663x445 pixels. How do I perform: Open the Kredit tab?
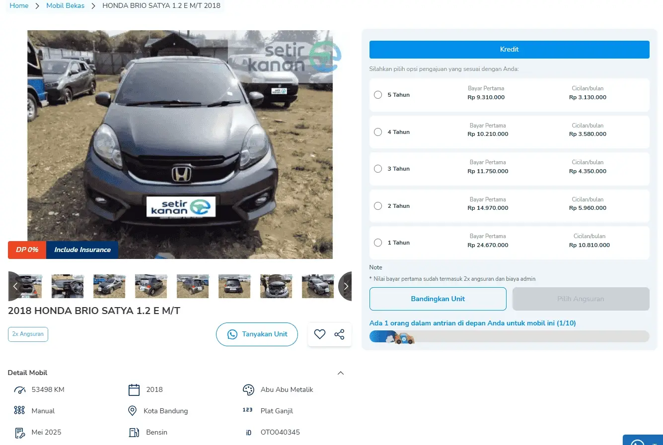click(x=509, y=50)
